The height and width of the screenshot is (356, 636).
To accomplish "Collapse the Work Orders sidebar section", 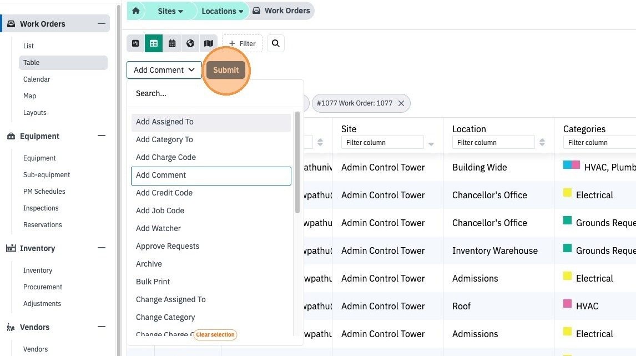I will point(102,23).
